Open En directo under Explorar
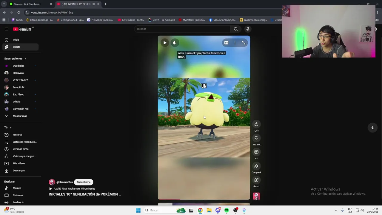 click(x=20, y=202)
